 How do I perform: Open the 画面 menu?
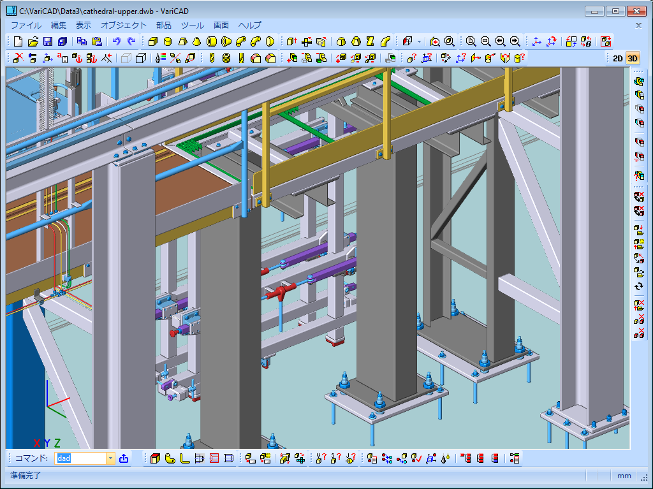[221, 26]
